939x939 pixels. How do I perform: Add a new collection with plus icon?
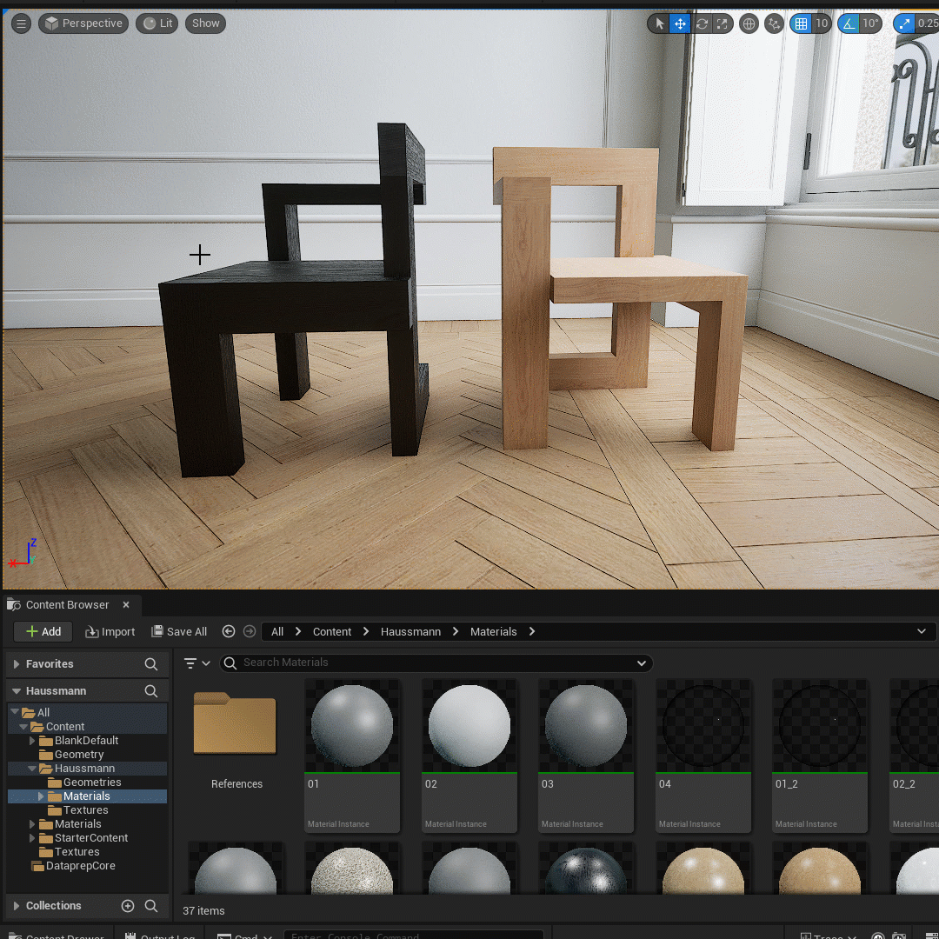coord(128,906)
